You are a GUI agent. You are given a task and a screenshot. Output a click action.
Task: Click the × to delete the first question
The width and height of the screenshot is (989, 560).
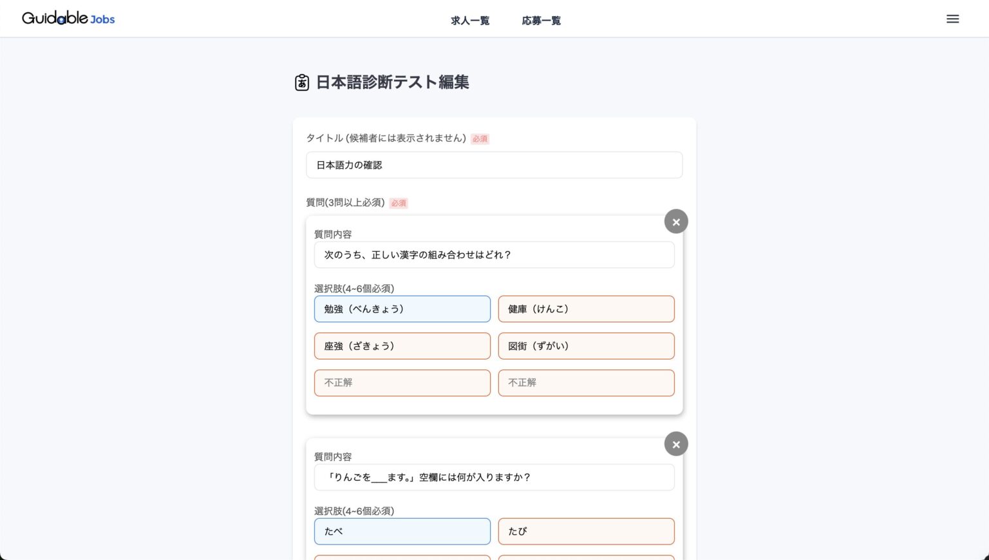(x=676, y=221)
